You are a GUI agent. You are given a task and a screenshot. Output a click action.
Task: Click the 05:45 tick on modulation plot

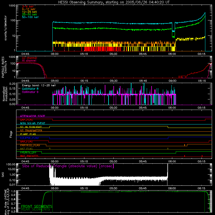143,108
